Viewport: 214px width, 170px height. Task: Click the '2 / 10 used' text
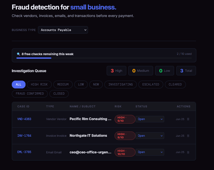[x=184, y=54]
